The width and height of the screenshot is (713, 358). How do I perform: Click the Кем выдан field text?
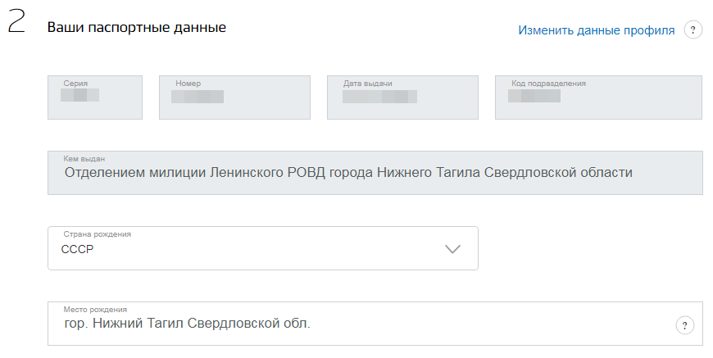pyautogui.click(x=348, y=173)
